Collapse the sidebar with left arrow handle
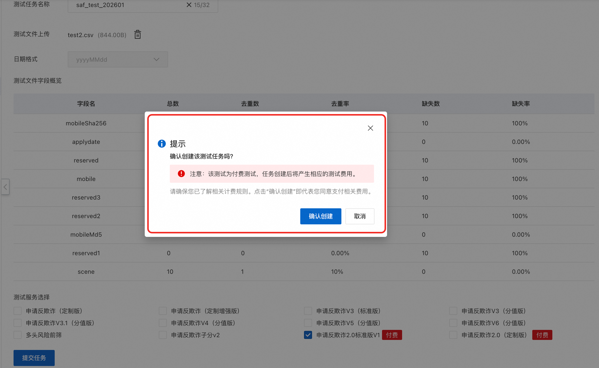 (5, 187)
